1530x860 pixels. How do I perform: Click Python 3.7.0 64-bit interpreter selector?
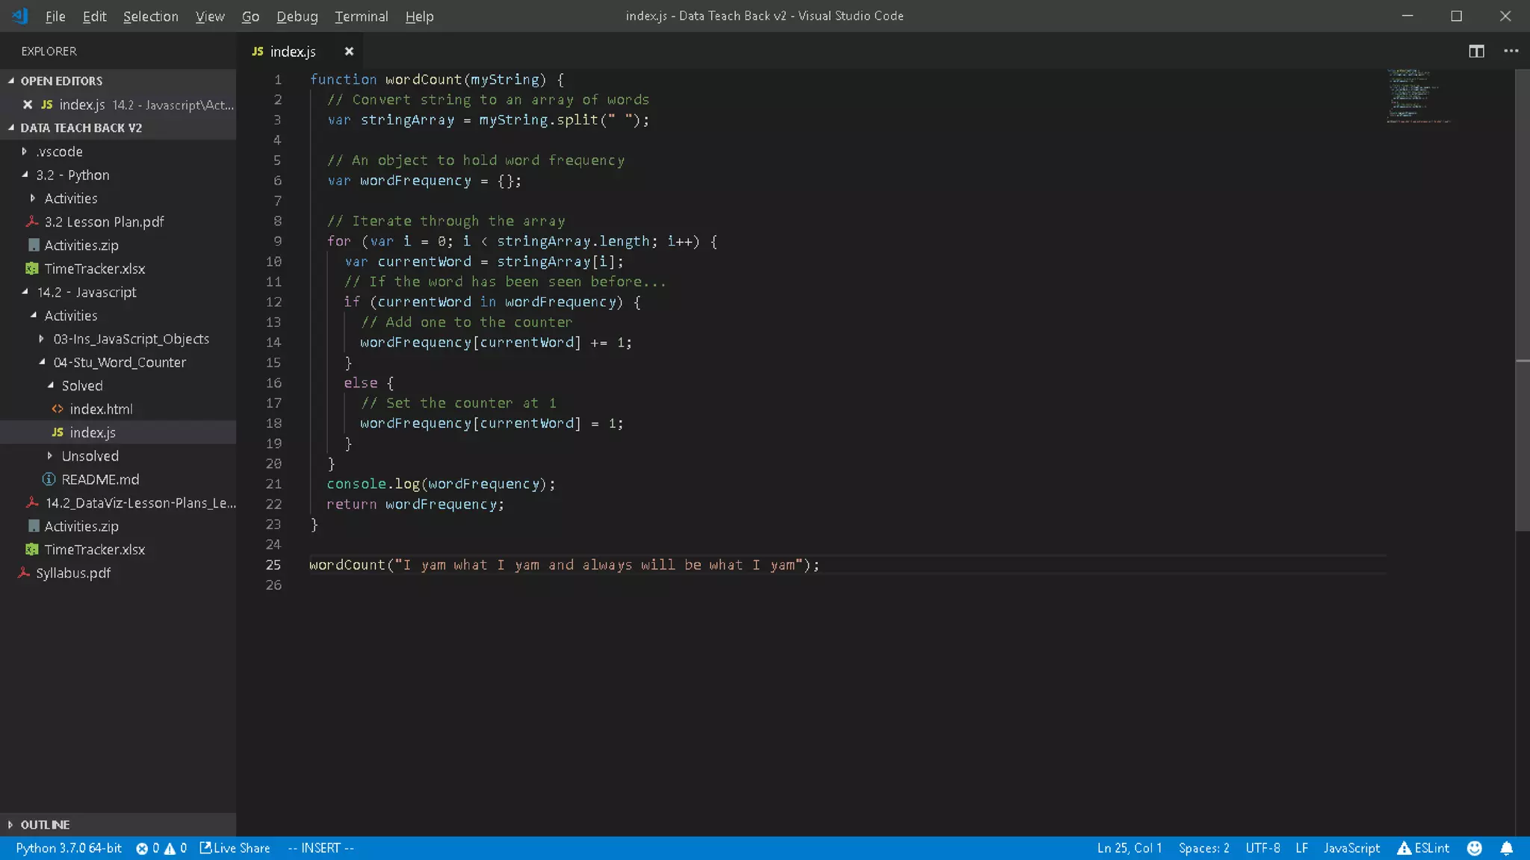(69, 848)
